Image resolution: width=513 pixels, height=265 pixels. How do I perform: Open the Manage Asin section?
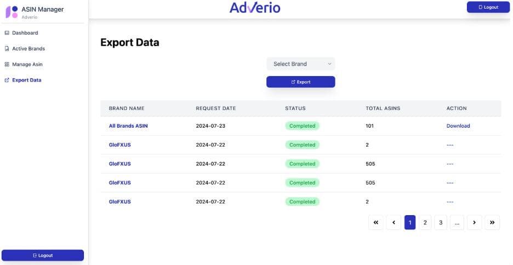point(27,64)
